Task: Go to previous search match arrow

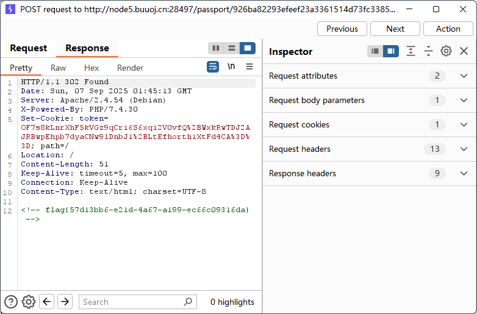Action: pos(47,301)
